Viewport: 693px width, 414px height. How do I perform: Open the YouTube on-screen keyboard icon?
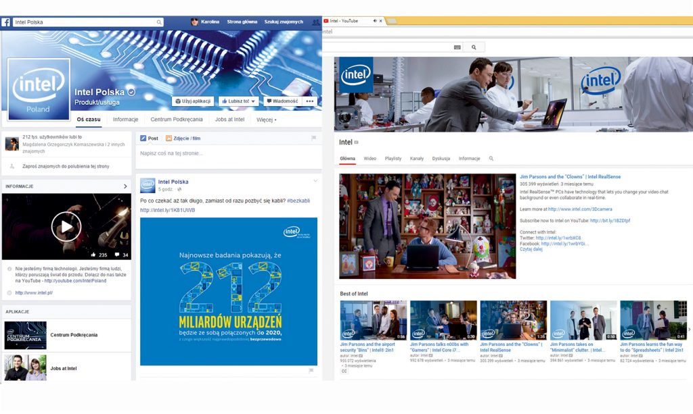pyautogui.click(x=457, y=47)
